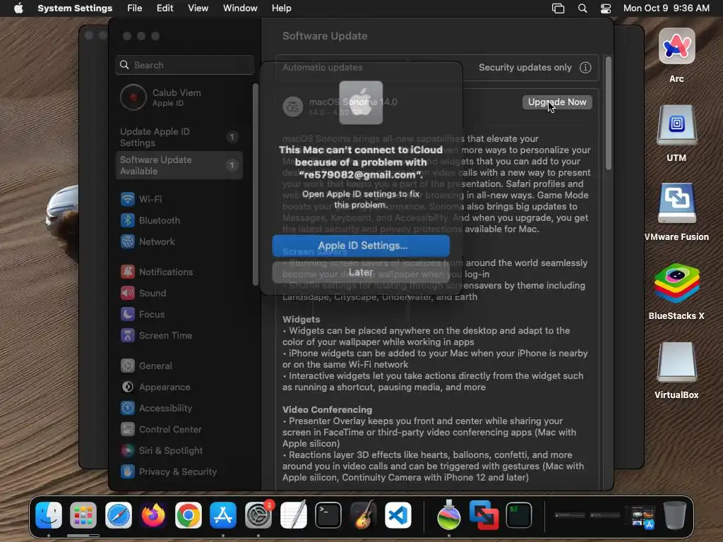Open Terminal from the Dock

[328, 514]
